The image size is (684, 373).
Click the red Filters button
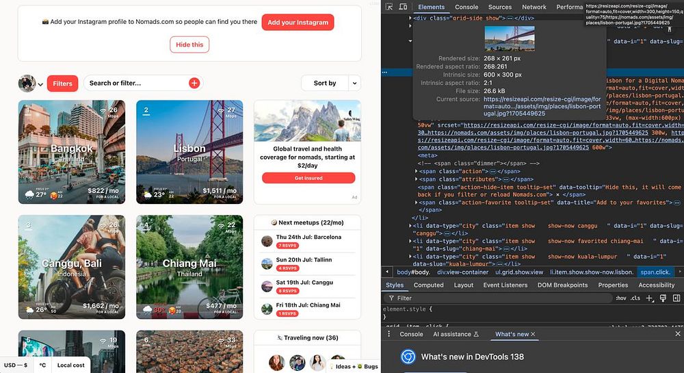(x=62, y=83)
